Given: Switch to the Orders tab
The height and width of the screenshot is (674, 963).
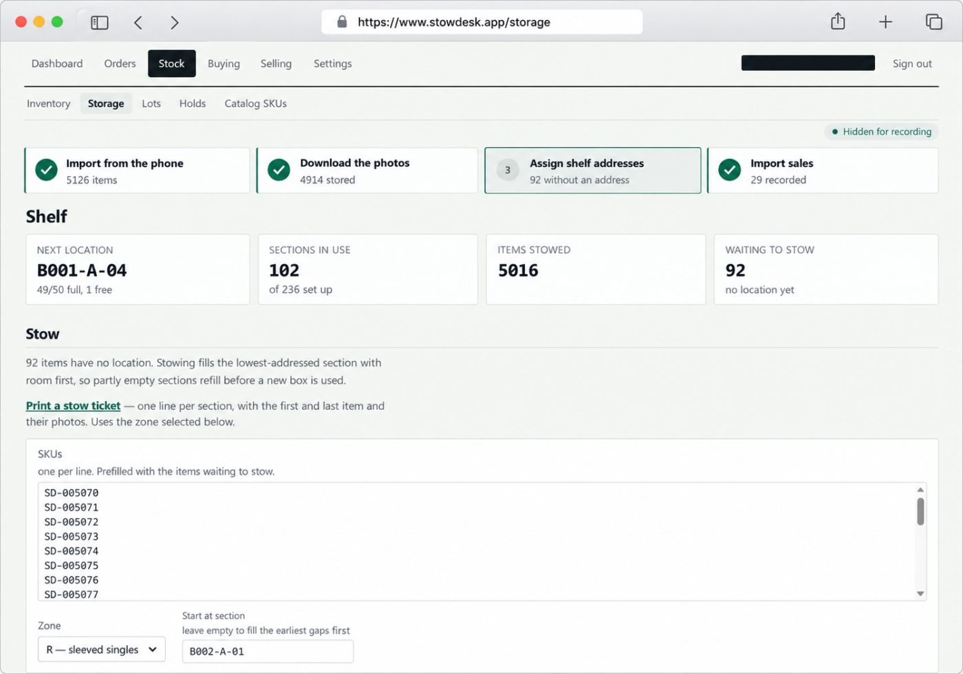Looking at the screenshot, I should tap(120, 63).
